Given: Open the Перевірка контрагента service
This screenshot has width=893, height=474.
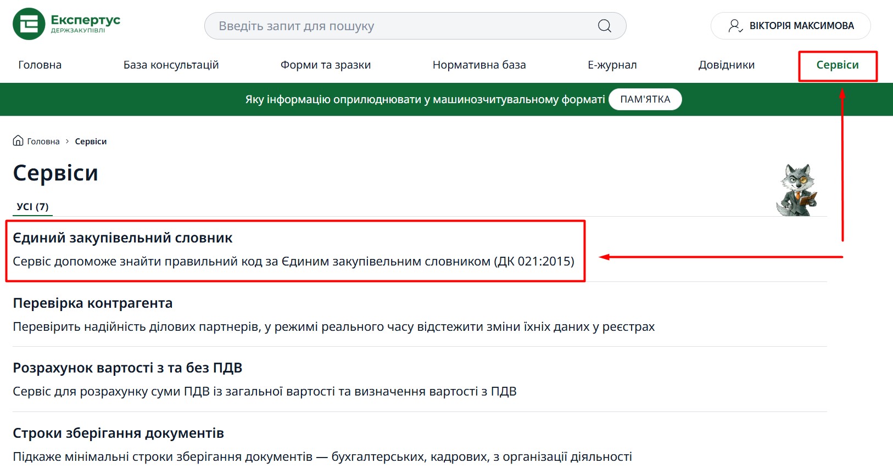Looking at the screenshot, I should point(92,303).
